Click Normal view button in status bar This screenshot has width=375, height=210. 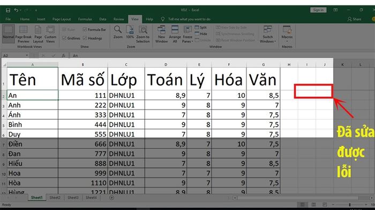(x=302, y=205)
